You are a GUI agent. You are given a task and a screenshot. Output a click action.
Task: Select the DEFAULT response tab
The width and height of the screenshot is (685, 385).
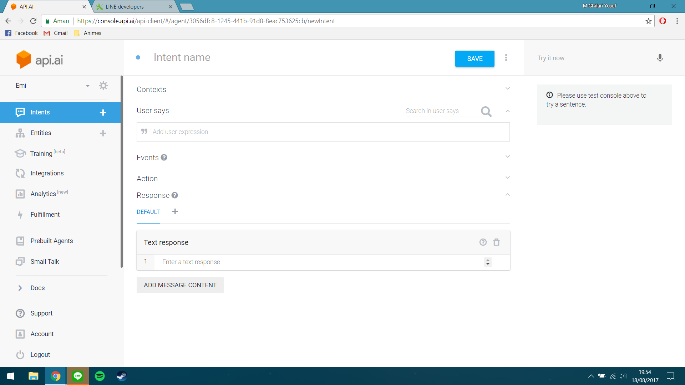point(148,212)
